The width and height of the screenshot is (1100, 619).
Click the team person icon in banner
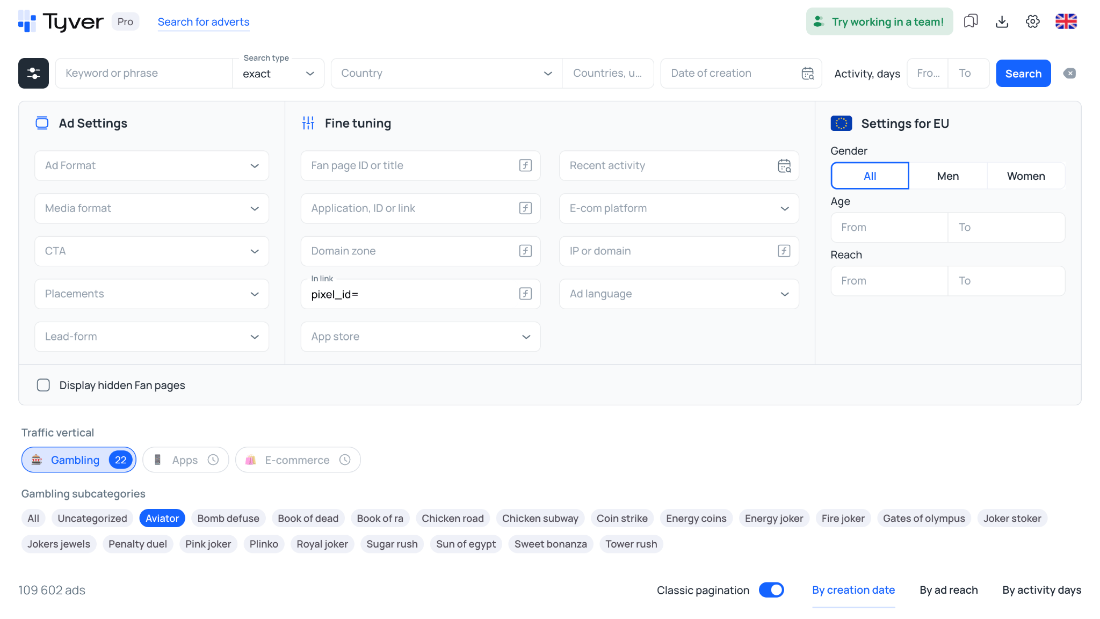pyautogui.click(x=818, y=21)
